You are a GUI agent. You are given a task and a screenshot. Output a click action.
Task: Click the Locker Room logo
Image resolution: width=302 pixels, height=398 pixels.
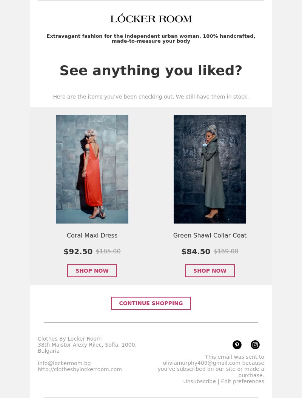click(x=151, y=19)
